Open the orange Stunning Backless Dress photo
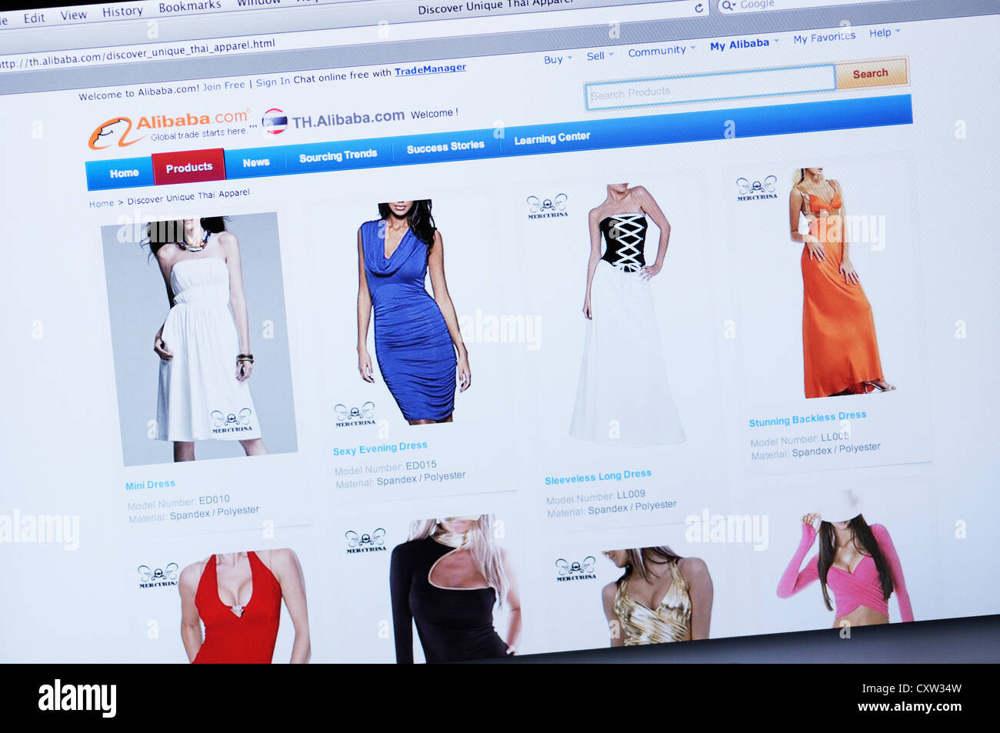1000x733 pixels. point(840,282)
